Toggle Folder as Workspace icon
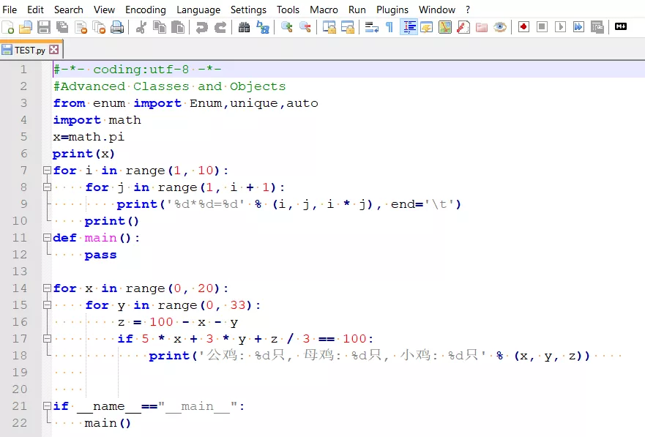 click(482, 28)
